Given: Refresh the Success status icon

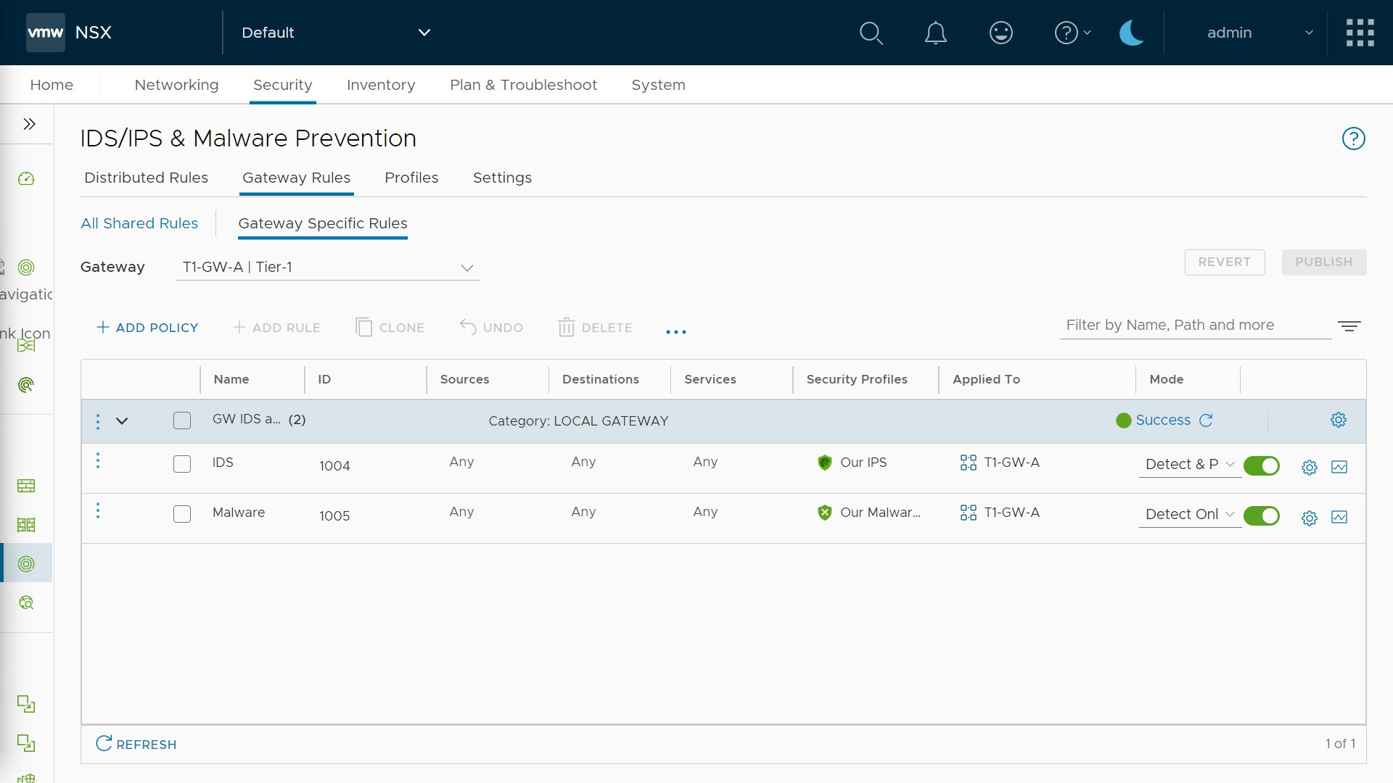Looking at the screenshot, I should tap(1206, 420).
